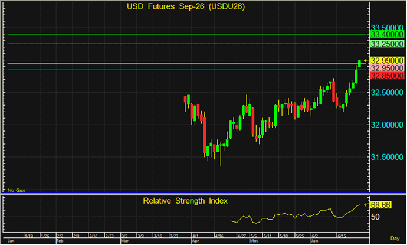Click the pink 32.95000 price level label
This screenshot has width=407, height=245.
(x=387, y=68)
